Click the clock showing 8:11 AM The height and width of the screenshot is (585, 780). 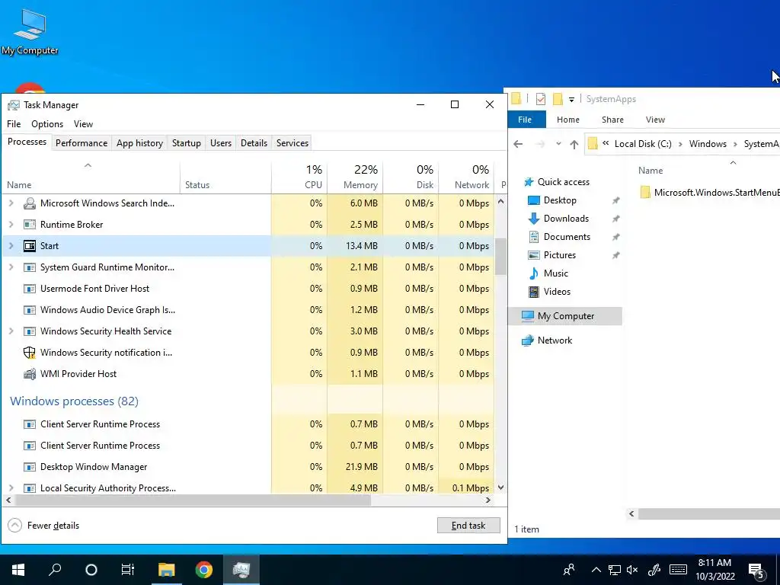[714, 563]
